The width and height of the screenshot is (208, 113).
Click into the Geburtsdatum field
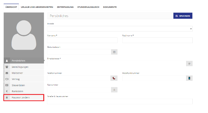point(79,52)
